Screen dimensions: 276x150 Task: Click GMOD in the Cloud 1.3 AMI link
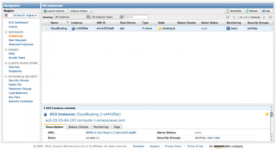(111, 133)
